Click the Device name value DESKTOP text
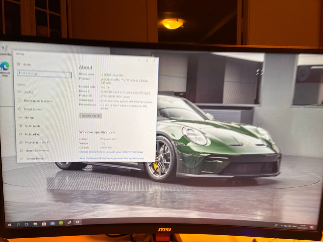Screen dimensions: 323x242 pos(112,75)
